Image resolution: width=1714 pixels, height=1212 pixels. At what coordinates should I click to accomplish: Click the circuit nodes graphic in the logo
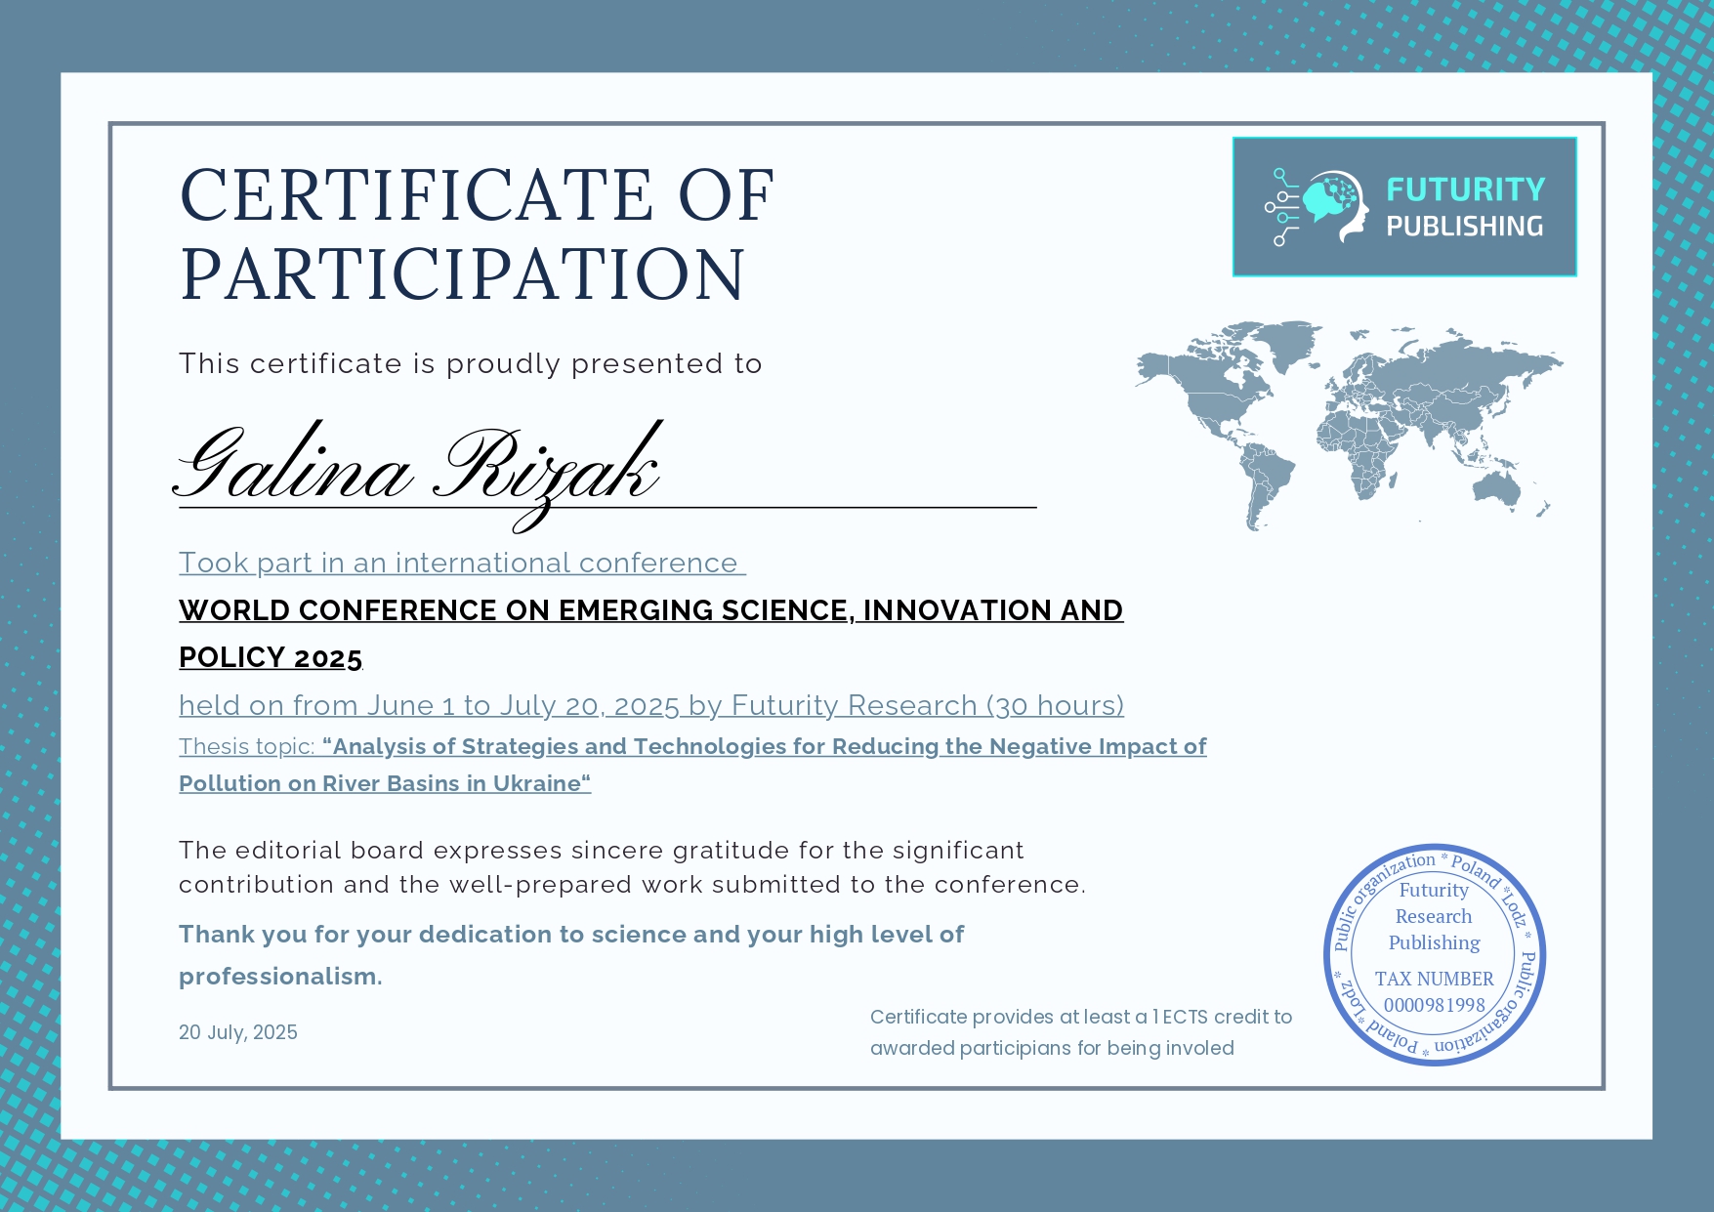(1281, 207)
